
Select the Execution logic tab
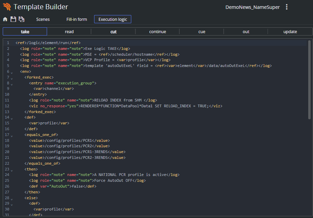point(113,19)
